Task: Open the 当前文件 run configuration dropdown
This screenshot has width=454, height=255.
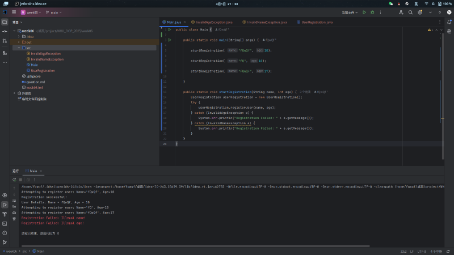Action: (x=350, y=12)
